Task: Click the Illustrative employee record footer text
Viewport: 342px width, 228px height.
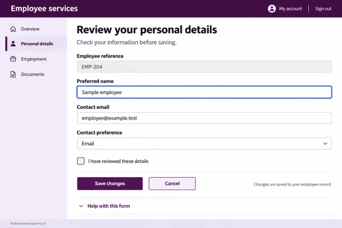Action: point(28,223)
